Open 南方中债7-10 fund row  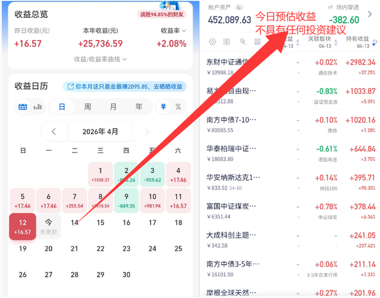[290, 124]
